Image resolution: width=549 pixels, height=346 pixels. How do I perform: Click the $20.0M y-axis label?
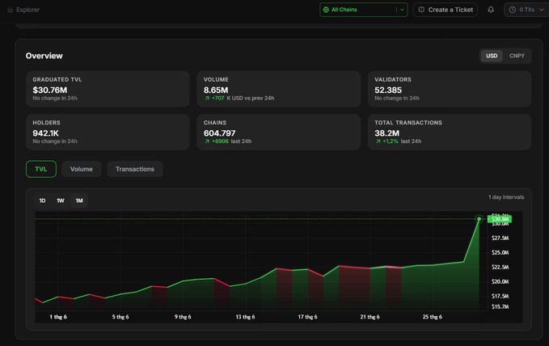pyautogui.click(x=500, y=281)
